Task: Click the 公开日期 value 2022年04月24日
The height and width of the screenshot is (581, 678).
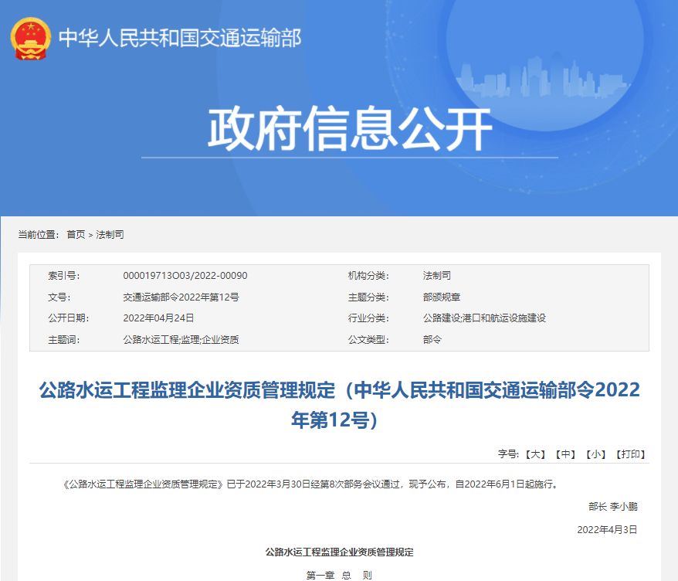Action: (161, 318)
